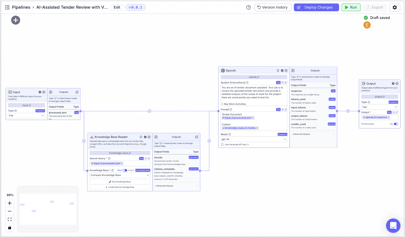Collapse the OpenAI Outputs panel
The width and height of the screenshot is (405, 237).
pos(293,71)
